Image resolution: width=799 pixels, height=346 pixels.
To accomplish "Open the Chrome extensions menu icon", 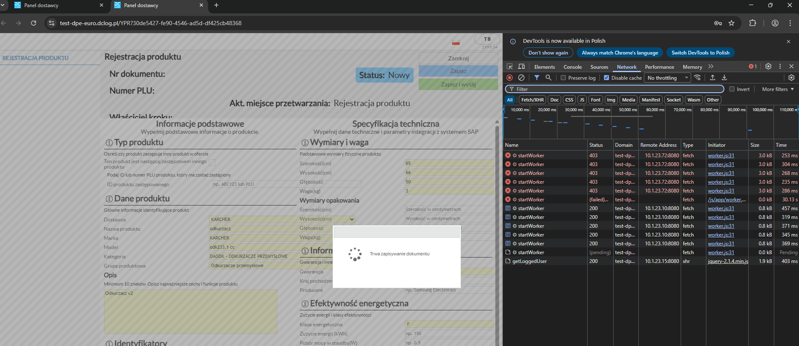I will [753, 23].
